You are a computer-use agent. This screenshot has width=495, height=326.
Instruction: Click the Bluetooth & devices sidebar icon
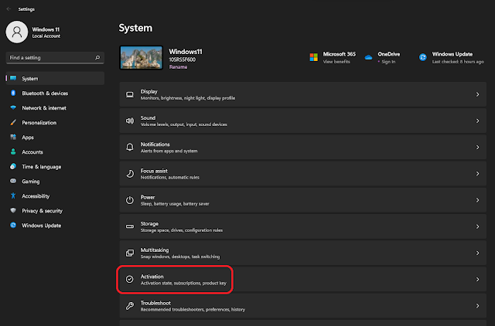coord(13,93)
